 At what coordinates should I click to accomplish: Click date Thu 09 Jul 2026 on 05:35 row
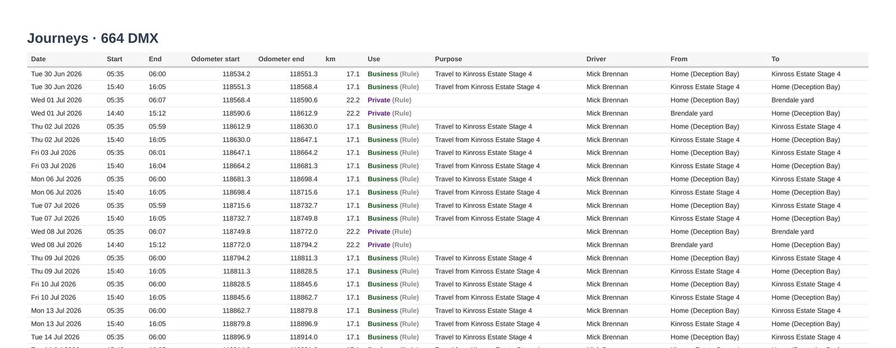(x=55, y=258)
